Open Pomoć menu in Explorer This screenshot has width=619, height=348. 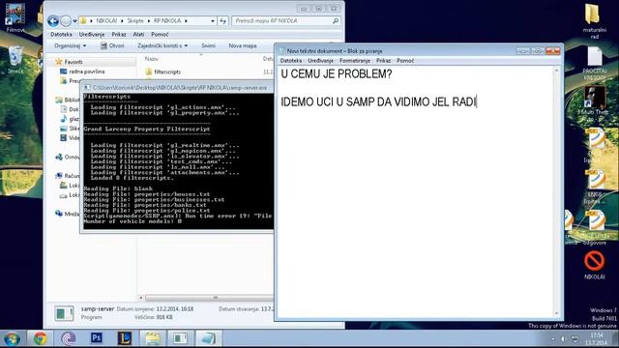[160, 35]
